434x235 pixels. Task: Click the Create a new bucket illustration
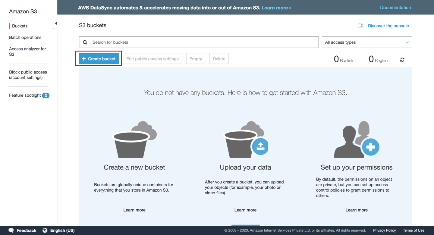point(134,139)
